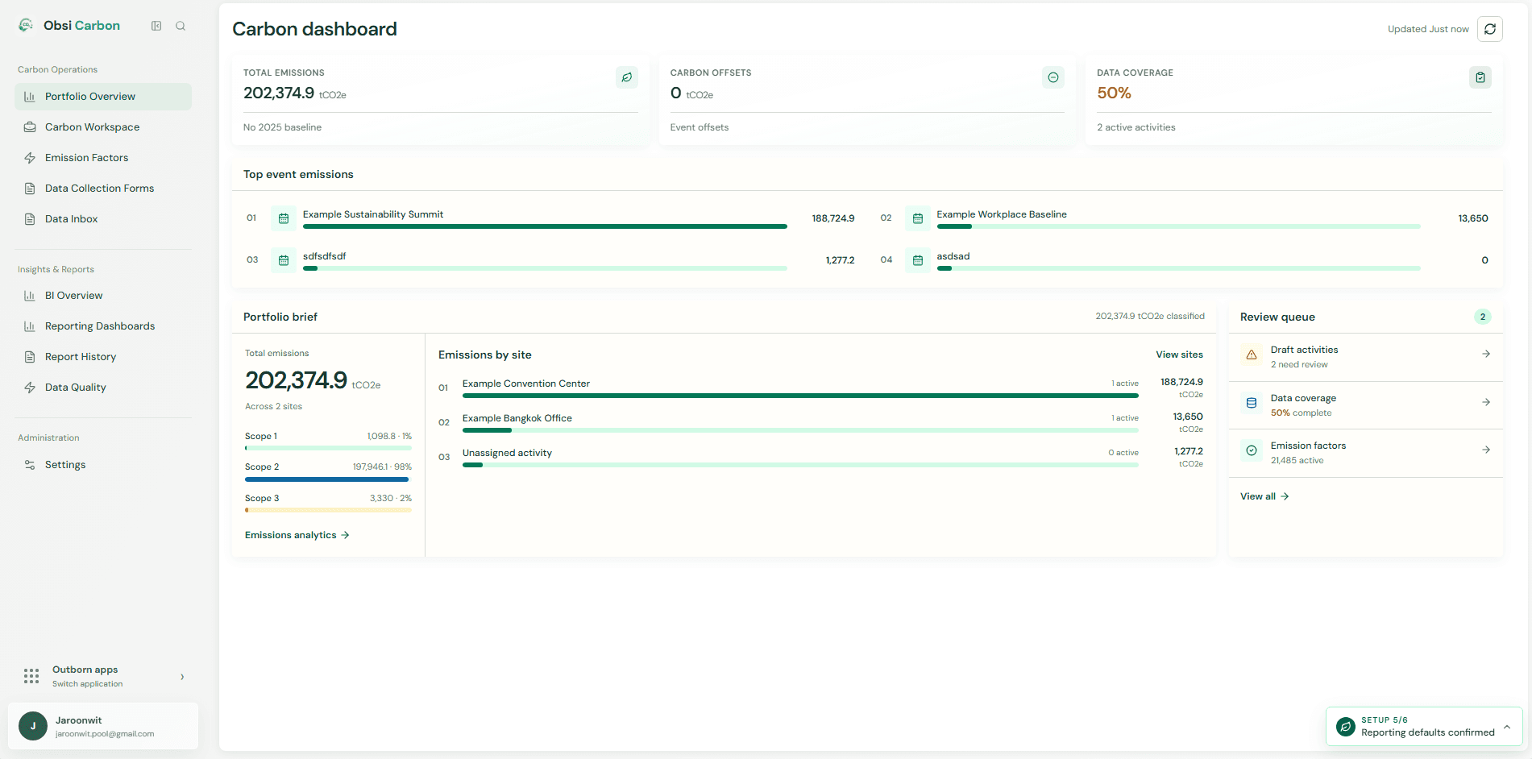Click the setup leaf progress icon
The height and width of the screenshot is (759, 1532).
[x=1345, y=727]
